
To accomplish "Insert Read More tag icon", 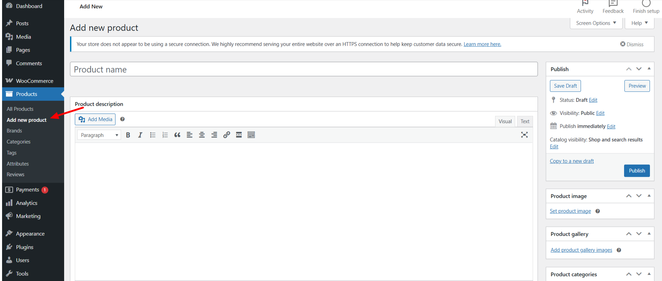I will pos(239,135).
